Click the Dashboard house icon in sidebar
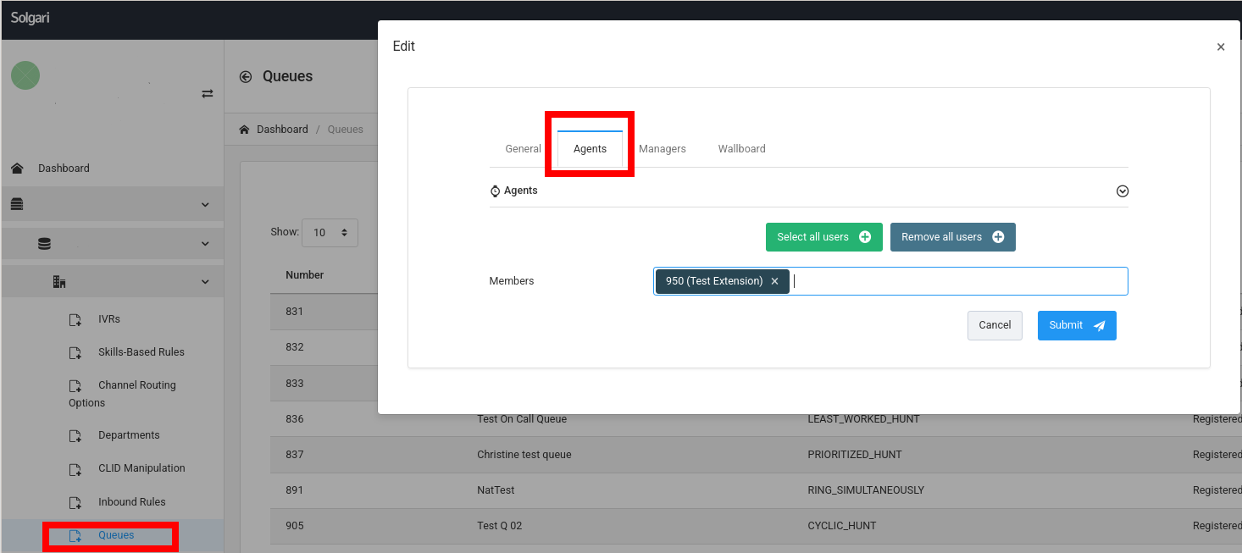1242x553 pixels. [17, 169]
